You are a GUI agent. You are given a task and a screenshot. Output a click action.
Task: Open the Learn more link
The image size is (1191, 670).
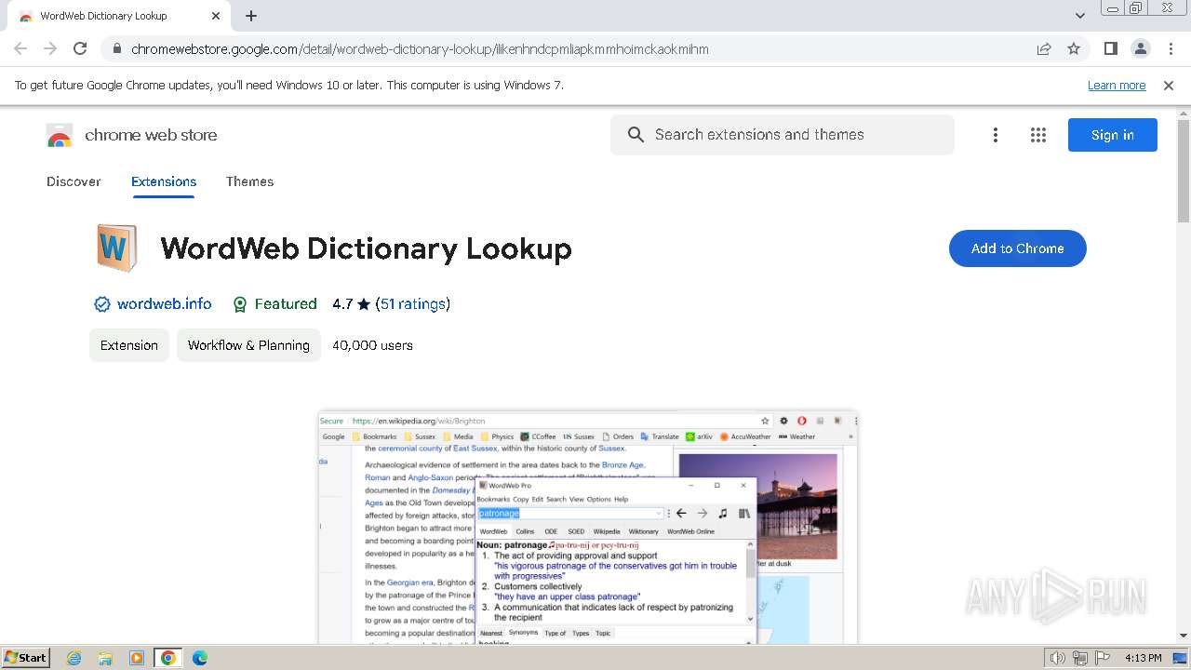[x=1117, y=85]
